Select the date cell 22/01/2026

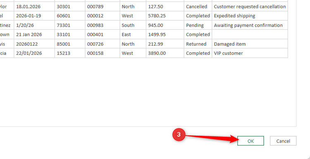click(x=34, y=53)
